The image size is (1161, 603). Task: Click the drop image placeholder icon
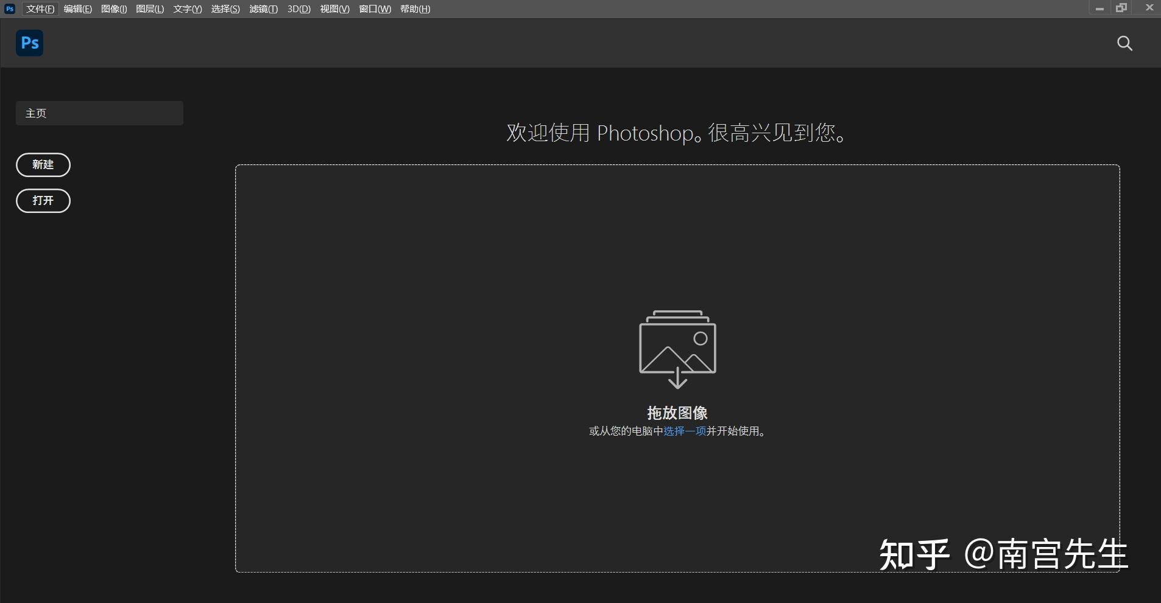click(x=677, y=348)
